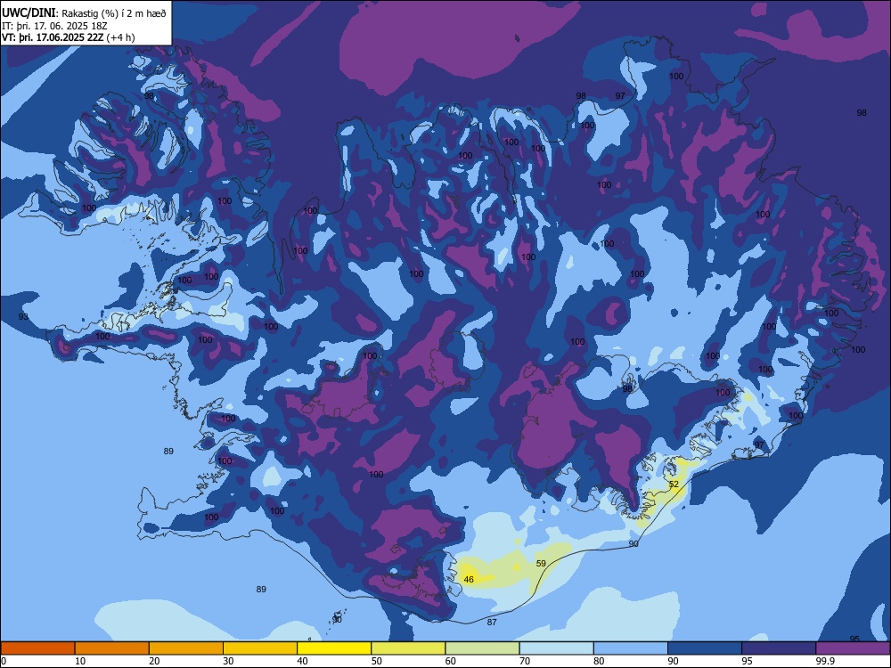Click the legend tick label 10
This screenshot has height=668, width=891.
coord(80,661)
